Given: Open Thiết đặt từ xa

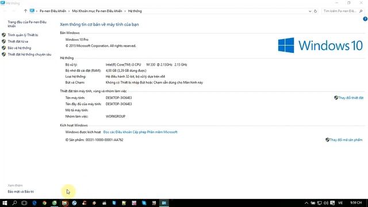Looking at the screenshot, I should coord(18,41).
